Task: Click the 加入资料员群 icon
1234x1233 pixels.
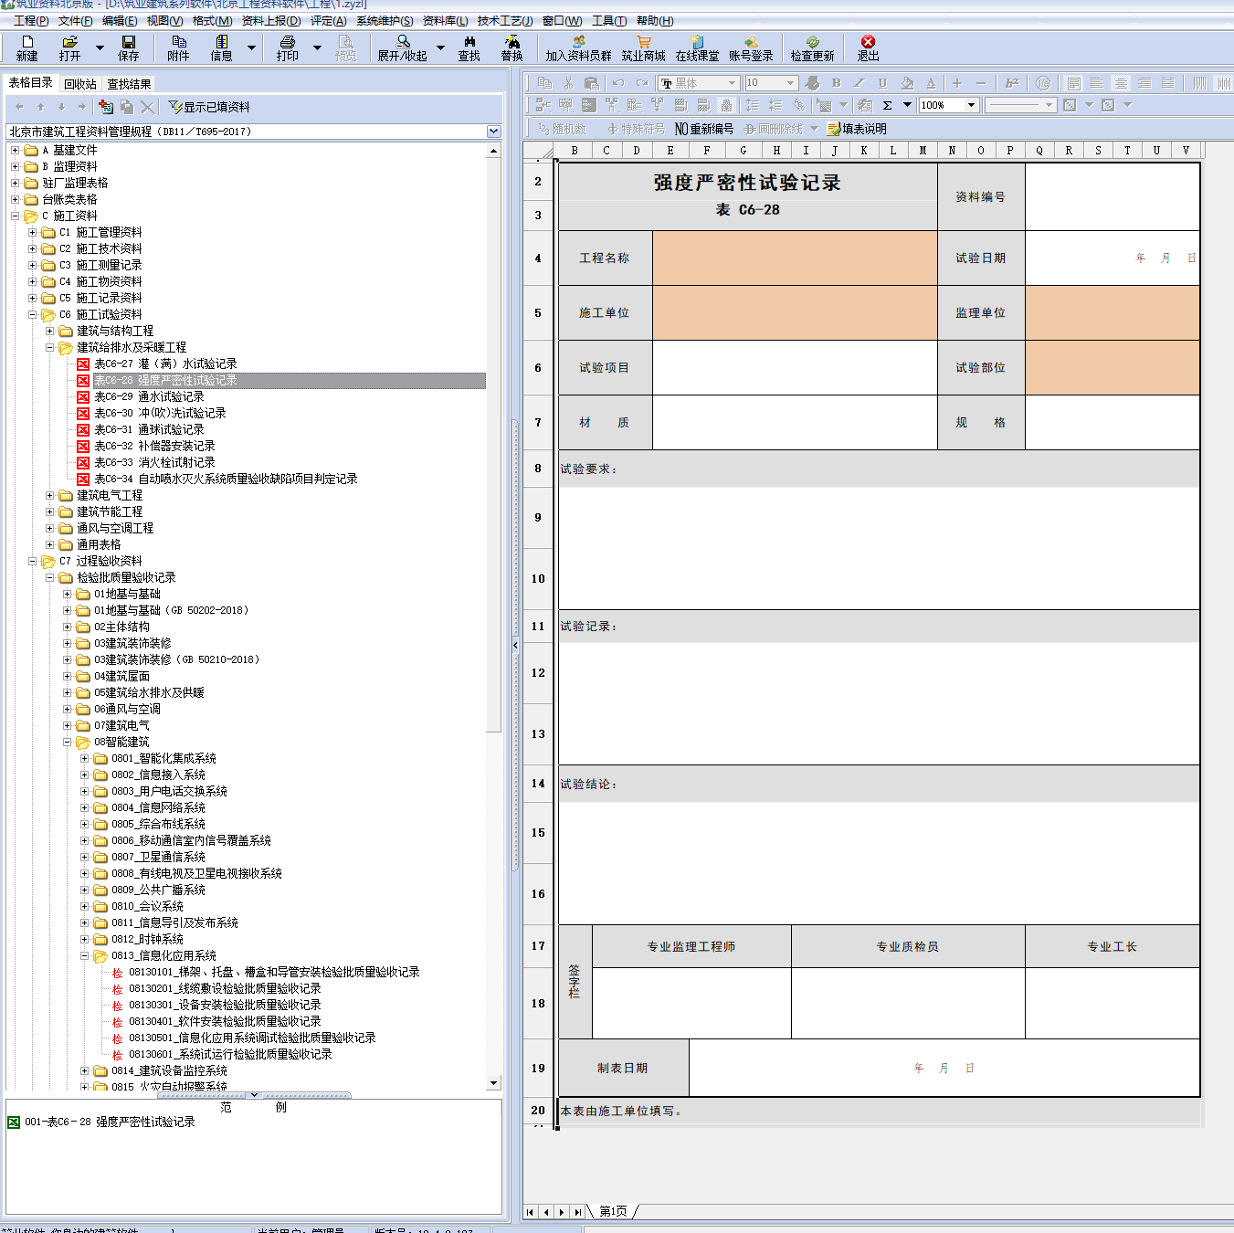Action: [x=579, y=42]
